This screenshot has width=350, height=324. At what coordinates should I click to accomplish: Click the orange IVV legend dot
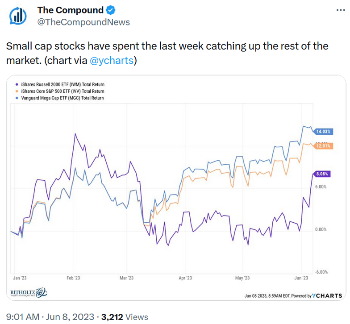pos(17,91)
